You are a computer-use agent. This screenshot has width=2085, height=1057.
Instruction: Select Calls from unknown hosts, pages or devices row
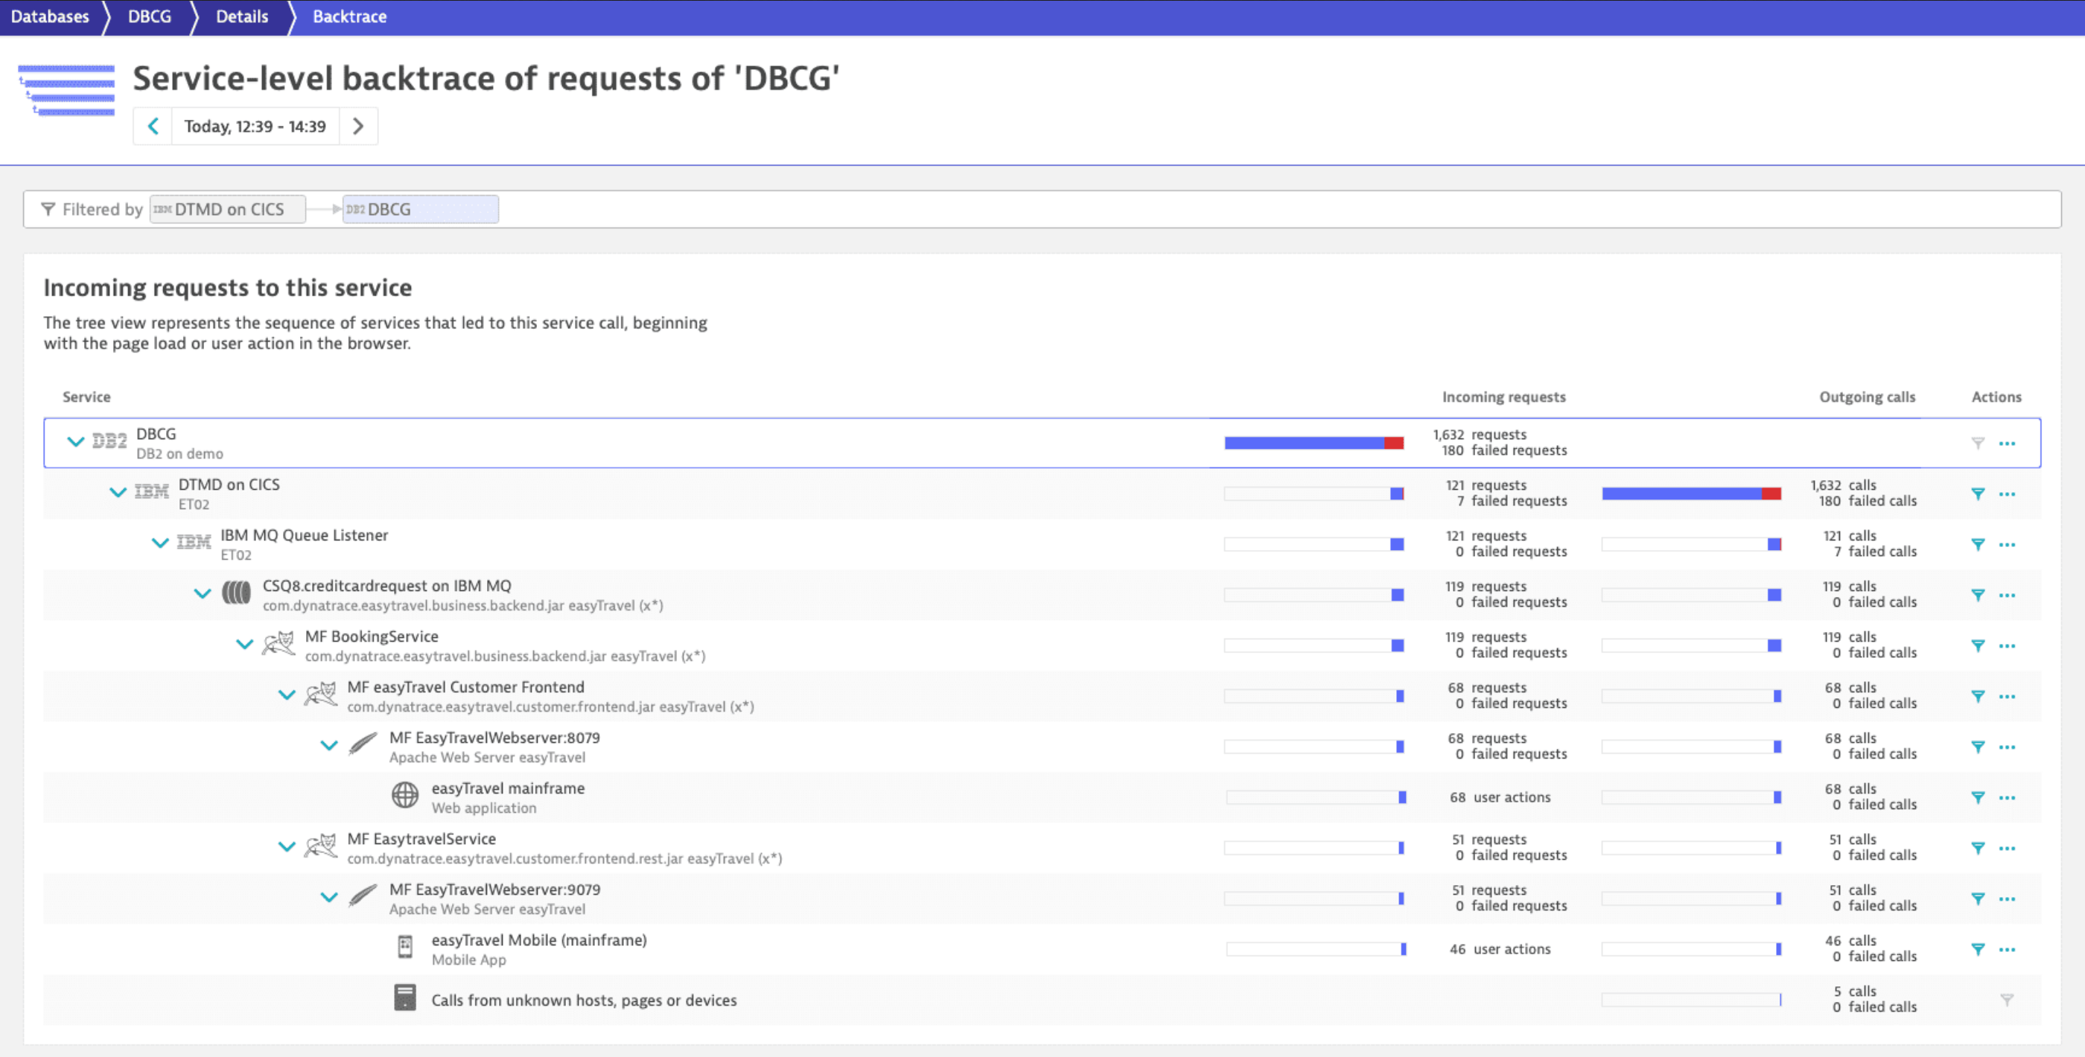[x=1042, y=1000]
